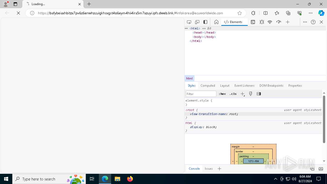Click the :root selector text
The height and width of the screenshot is (184, 327).
point(190,110)
